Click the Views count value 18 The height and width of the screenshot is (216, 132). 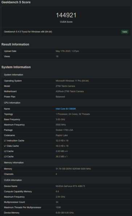(x=57, y=56)
